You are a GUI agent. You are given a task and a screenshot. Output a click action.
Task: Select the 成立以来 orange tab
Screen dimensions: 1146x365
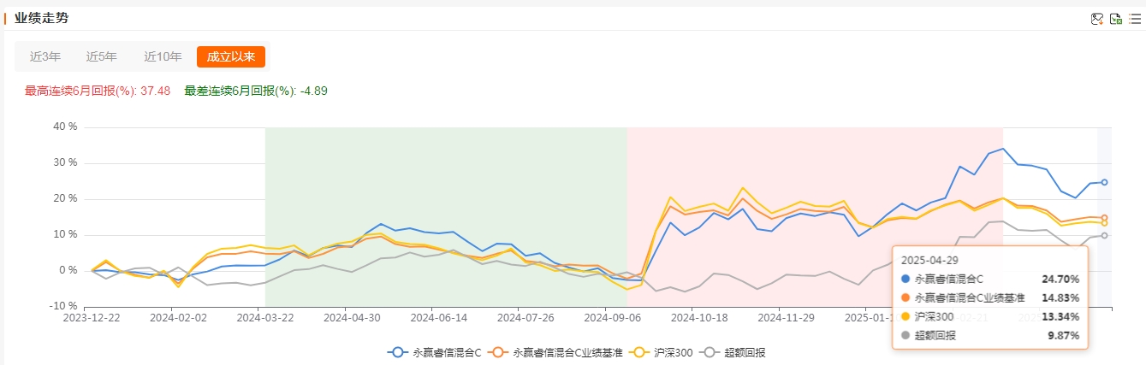tap(231, 56)
